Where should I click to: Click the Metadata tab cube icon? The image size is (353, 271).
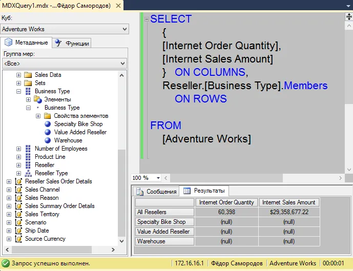click(9, 43)
